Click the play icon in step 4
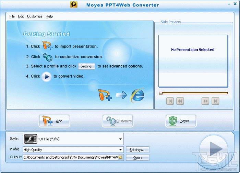 (x=46, y=77)
